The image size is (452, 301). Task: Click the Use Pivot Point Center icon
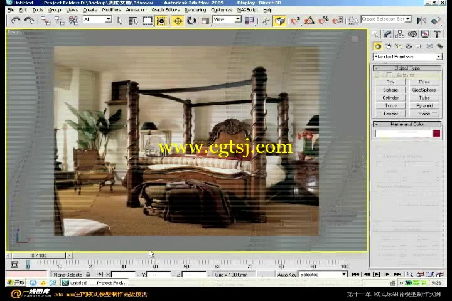[x=249, y=21]
